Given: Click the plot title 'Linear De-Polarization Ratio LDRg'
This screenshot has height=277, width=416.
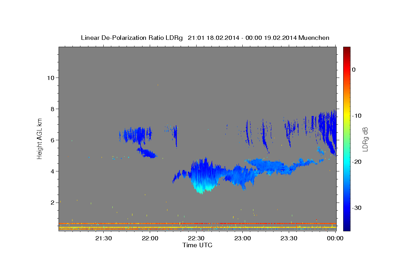Looking at the screenshot, I should click(132, 38).
